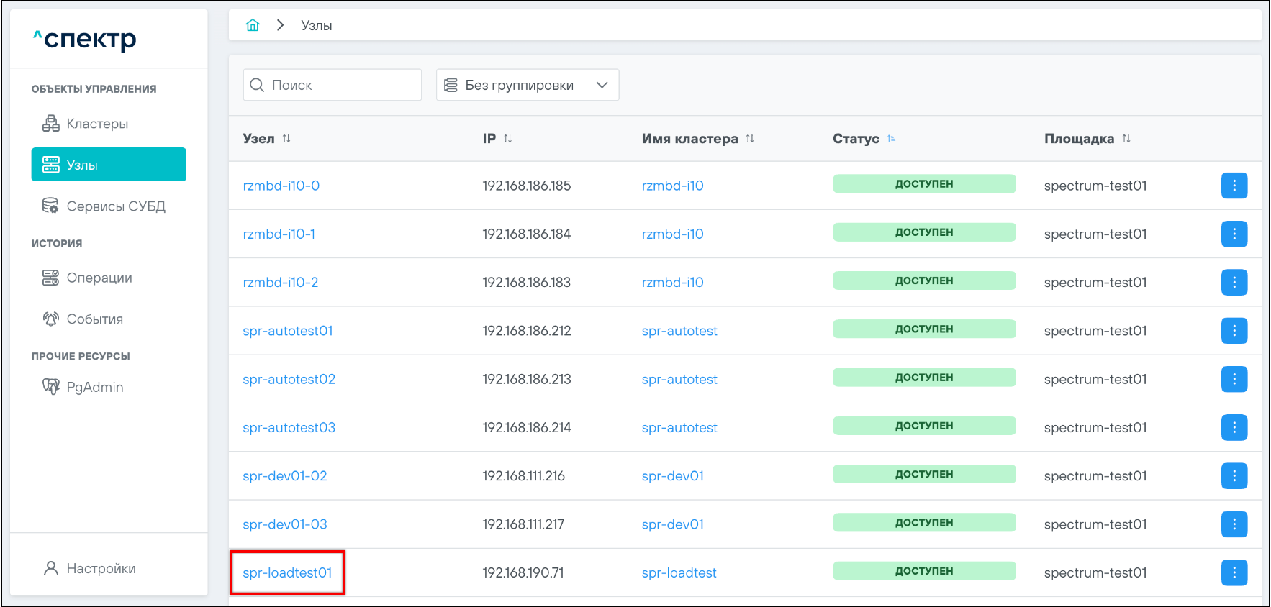Open node spr-loadtest01 link
This screenshot has height=607, width=1271.
click(x=287, y=573)
